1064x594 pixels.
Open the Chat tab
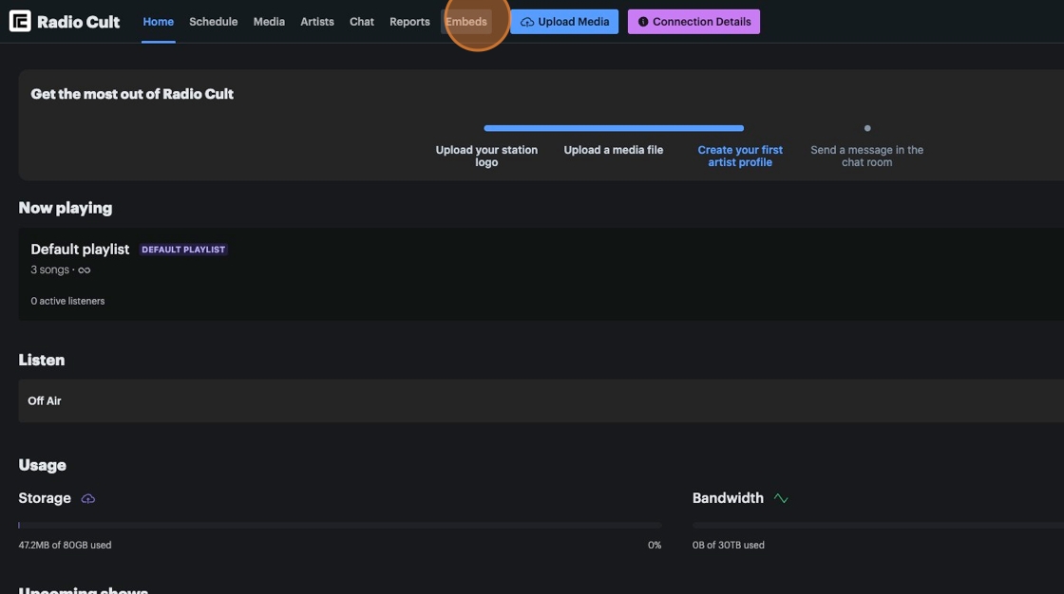[362, 22]
